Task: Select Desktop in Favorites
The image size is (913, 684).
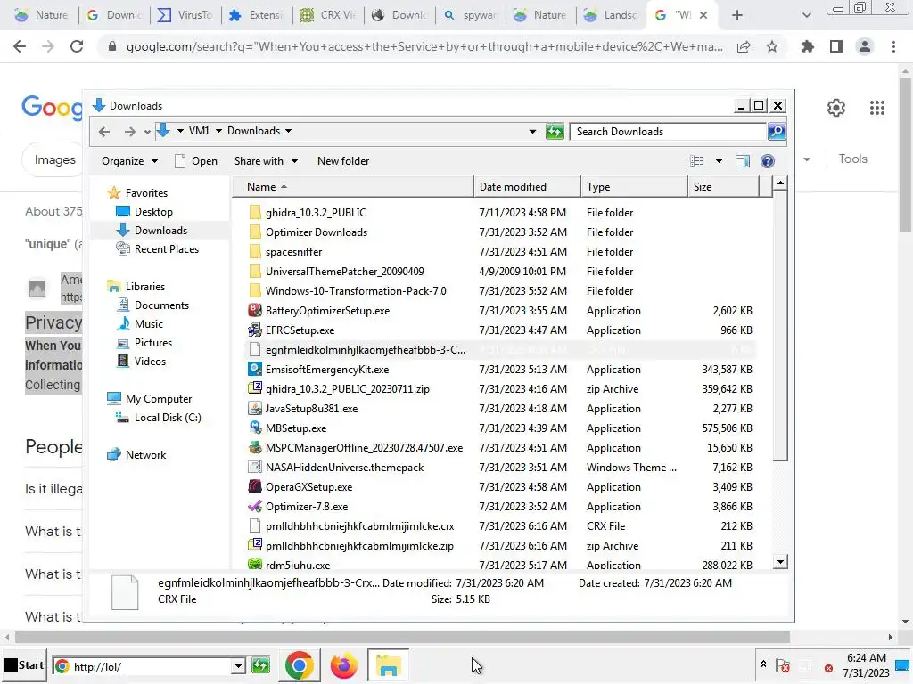Action: (x=144, y=212)
